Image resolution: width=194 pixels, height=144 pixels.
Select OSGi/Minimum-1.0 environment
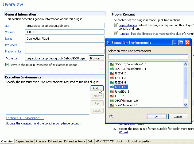click(126, 101)
